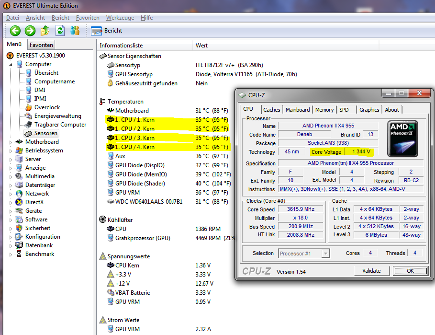Select Computername in the tree

[x=55, y=81]
